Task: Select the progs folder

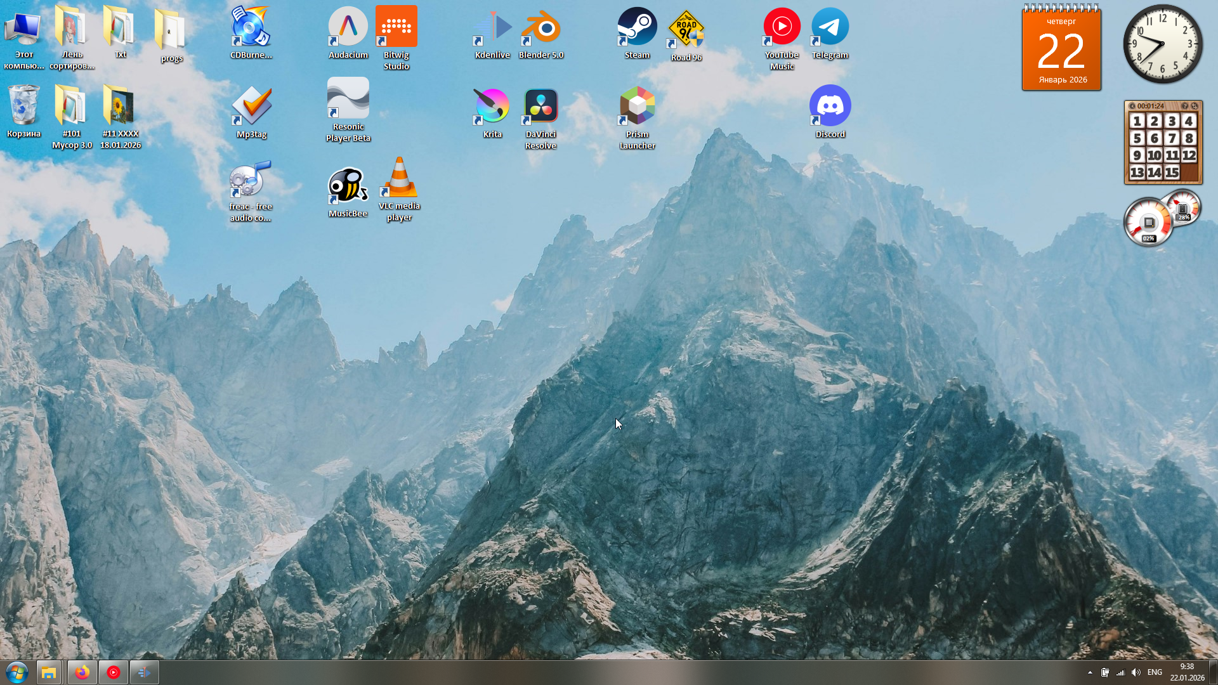Action: [171, 30]
